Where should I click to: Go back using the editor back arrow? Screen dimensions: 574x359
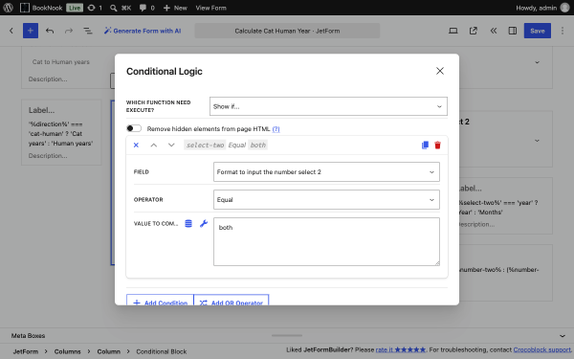(x=11, y=31)
